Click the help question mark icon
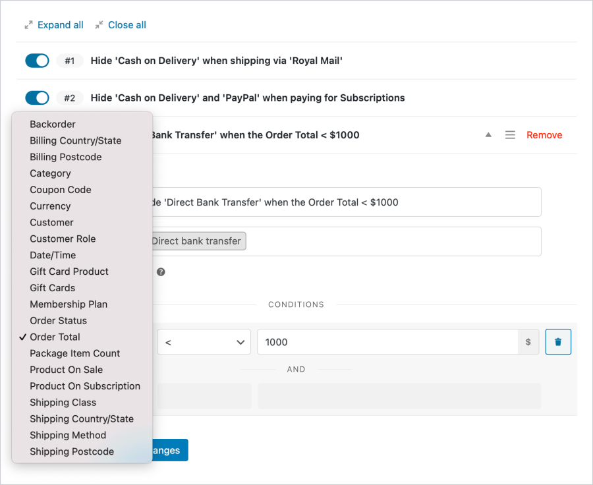Viewport: 593px width, 485px height. coord(161,271)
